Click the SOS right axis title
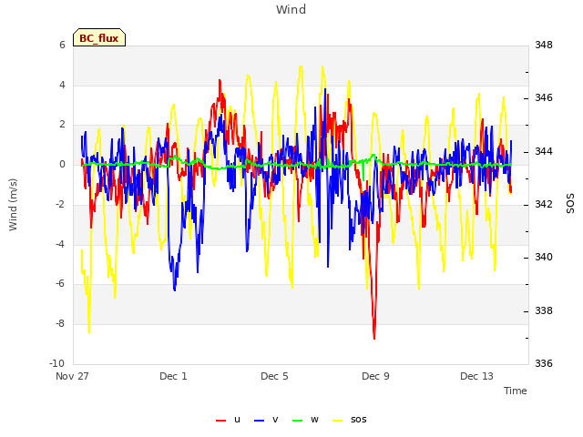The image size is (583, 437). (570, 204)
